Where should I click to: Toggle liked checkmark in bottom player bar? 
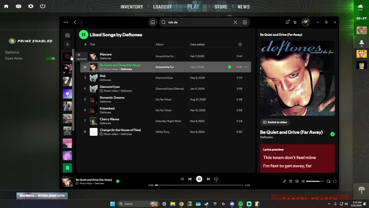click(x=118, y=181)
